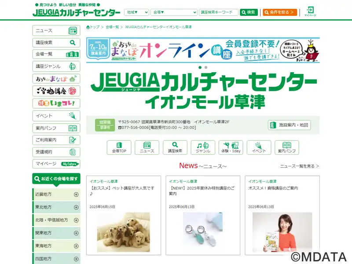The width and height of the screenshot is (352, 264).
Task: Click the green 検索 search button
Action: (249, 12)
